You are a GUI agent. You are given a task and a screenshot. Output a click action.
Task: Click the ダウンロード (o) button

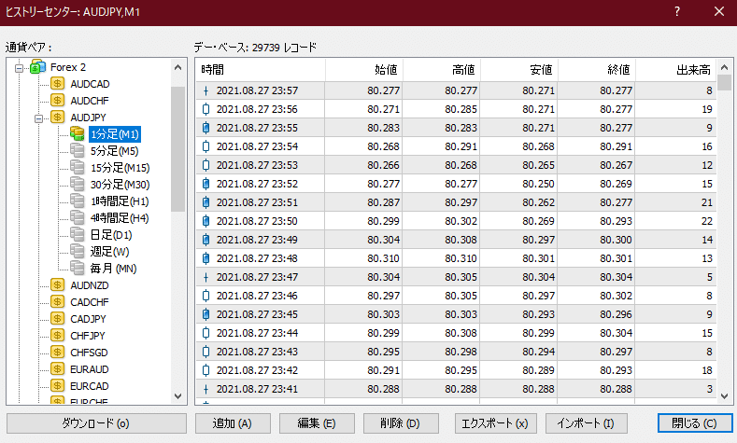[96, 423]
